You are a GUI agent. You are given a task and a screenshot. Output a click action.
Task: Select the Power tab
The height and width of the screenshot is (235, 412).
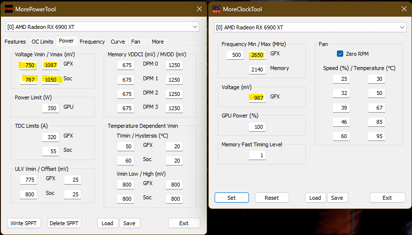coord(66,41)
